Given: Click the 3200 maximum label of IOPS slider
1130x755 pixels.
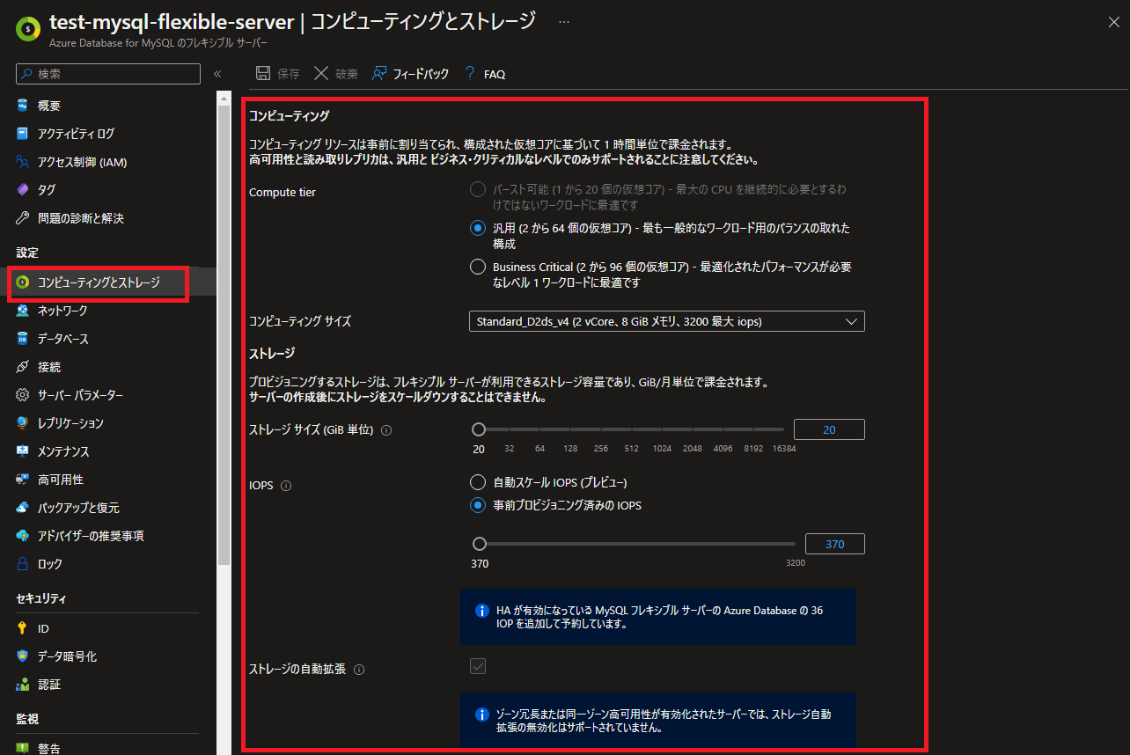Looking at the screenshot, I should click(795, 563).
